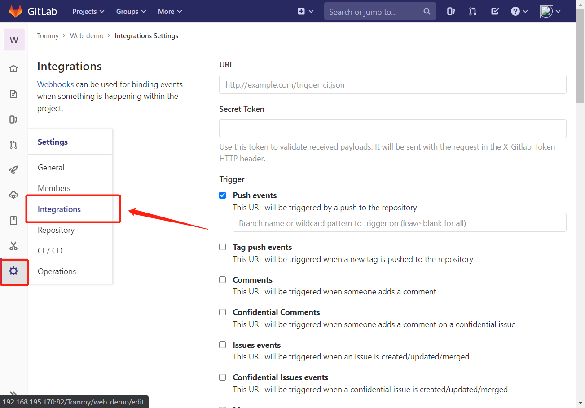585x408 pixels.
Task: Open the Repository file icon in sidebar
Action: coord(13,94)
